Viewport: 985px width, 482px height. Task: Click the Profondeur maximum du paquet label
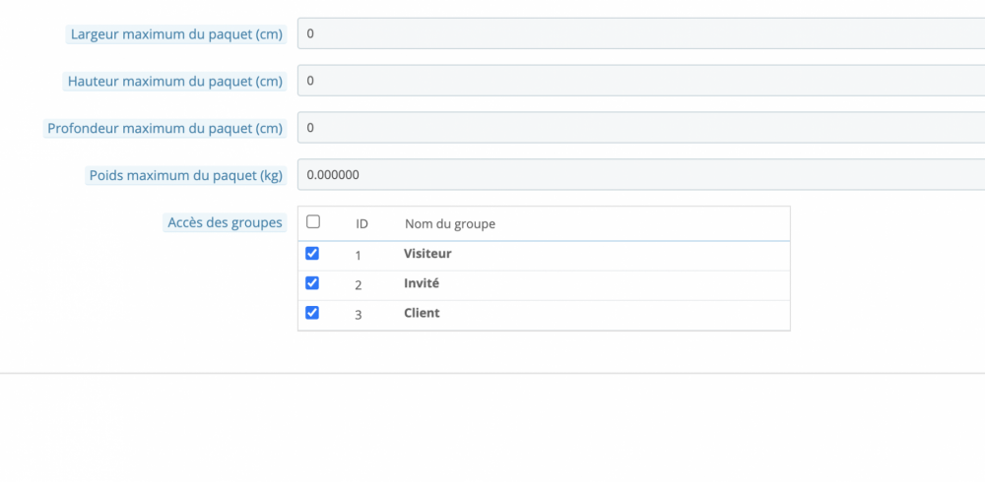165,128
